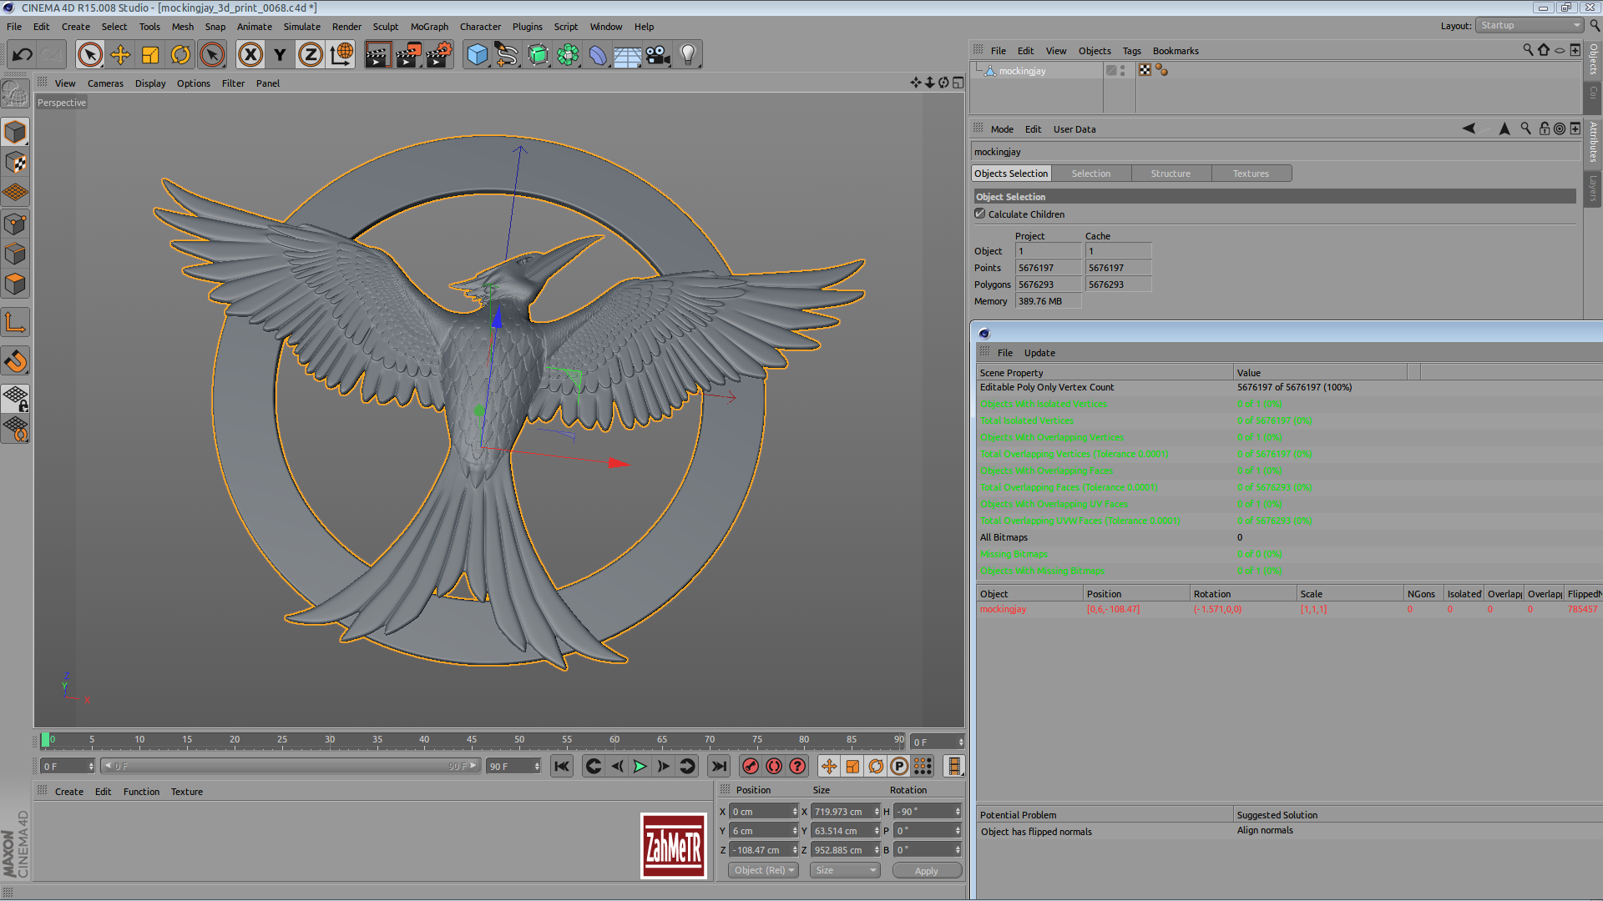Select the Scale tool
This screenshot has width=1603, height=901.
tap(150, 54)
